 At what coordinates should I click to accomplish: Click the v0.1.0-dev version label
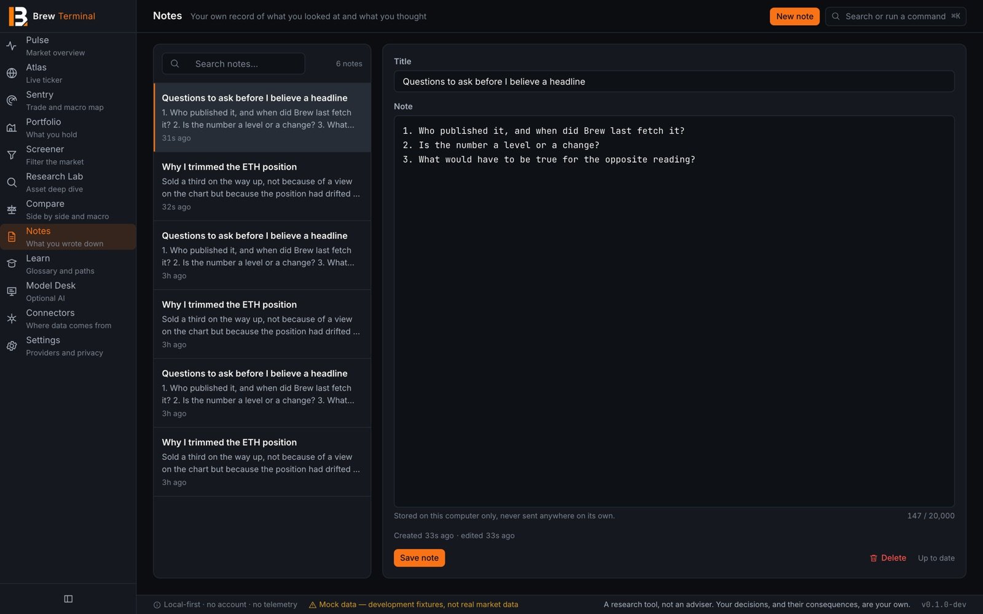tap(944, 605)
